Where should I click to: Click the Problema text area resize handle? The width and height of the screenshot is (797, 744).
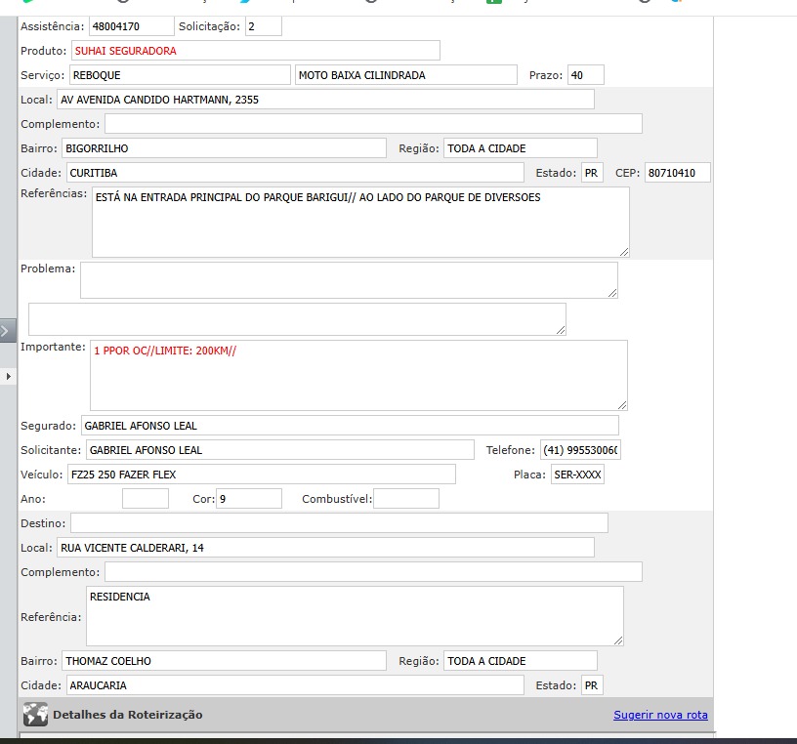coord(612,293)
